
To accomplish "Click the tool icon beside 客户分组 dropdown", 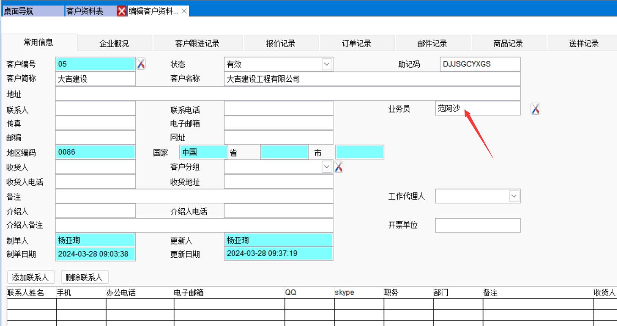I will coord(338,167).
